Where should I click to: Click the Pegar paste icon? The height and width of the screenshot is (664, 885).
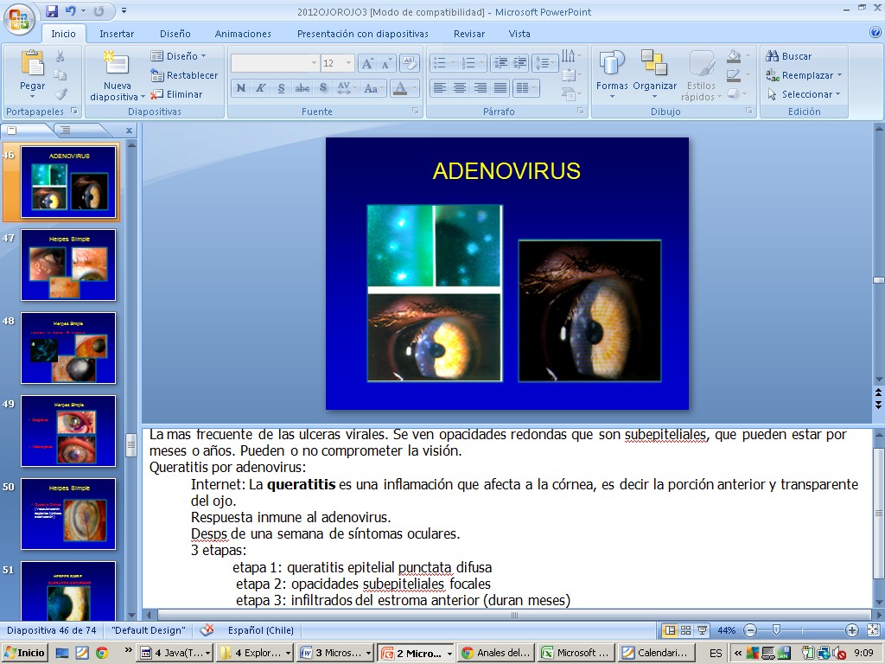[x=33, y=65]
